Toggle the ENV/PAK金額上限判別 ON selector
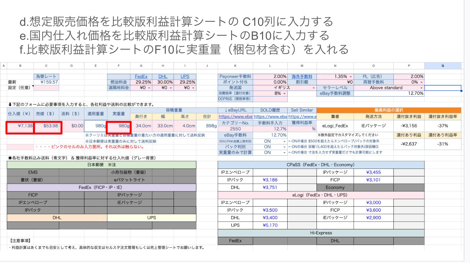The image size is (470, 263). coord(284,141)
